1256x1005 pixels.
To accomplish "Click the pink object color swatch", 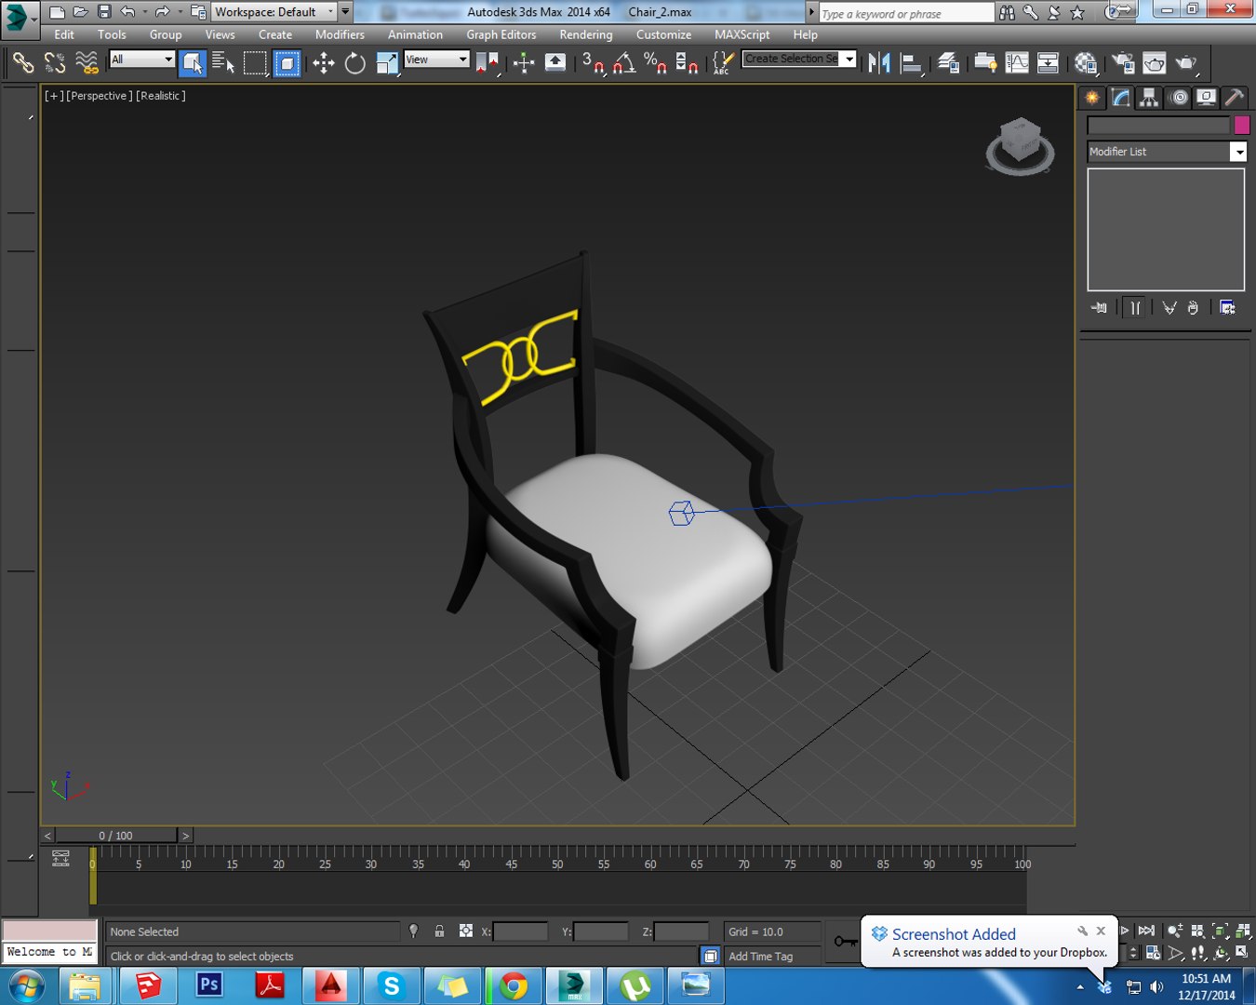I will tap(1241, 125).
